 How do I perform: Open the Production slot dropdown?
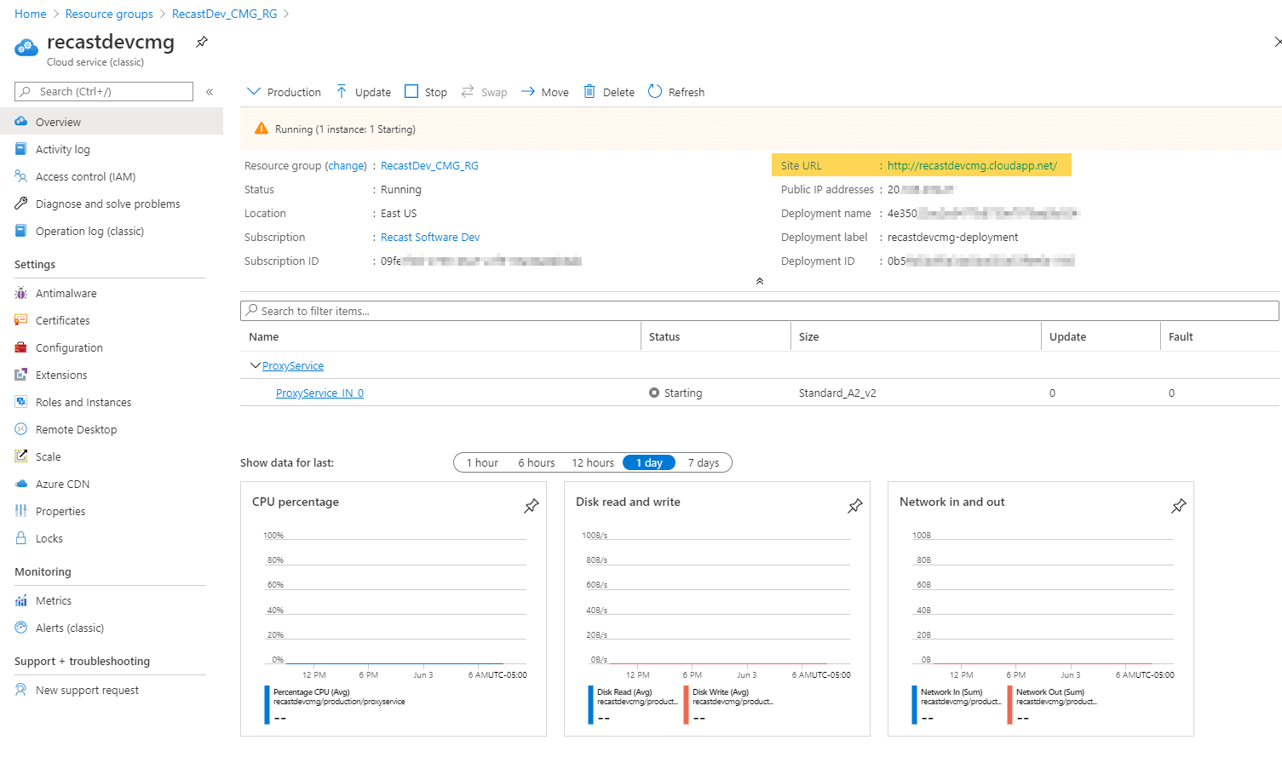pos(283,92)
